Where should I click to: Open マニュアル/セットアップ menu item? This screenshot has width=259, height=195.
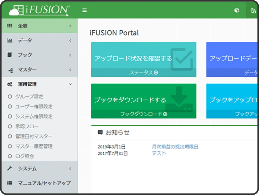pyautogui.click(x=40, y=183)
